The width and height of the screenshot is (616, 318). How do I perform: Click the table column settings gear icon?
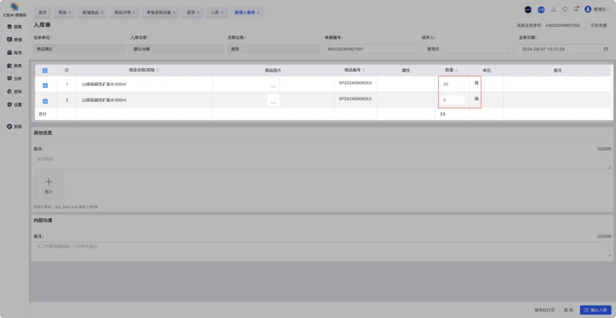[67, 70]
